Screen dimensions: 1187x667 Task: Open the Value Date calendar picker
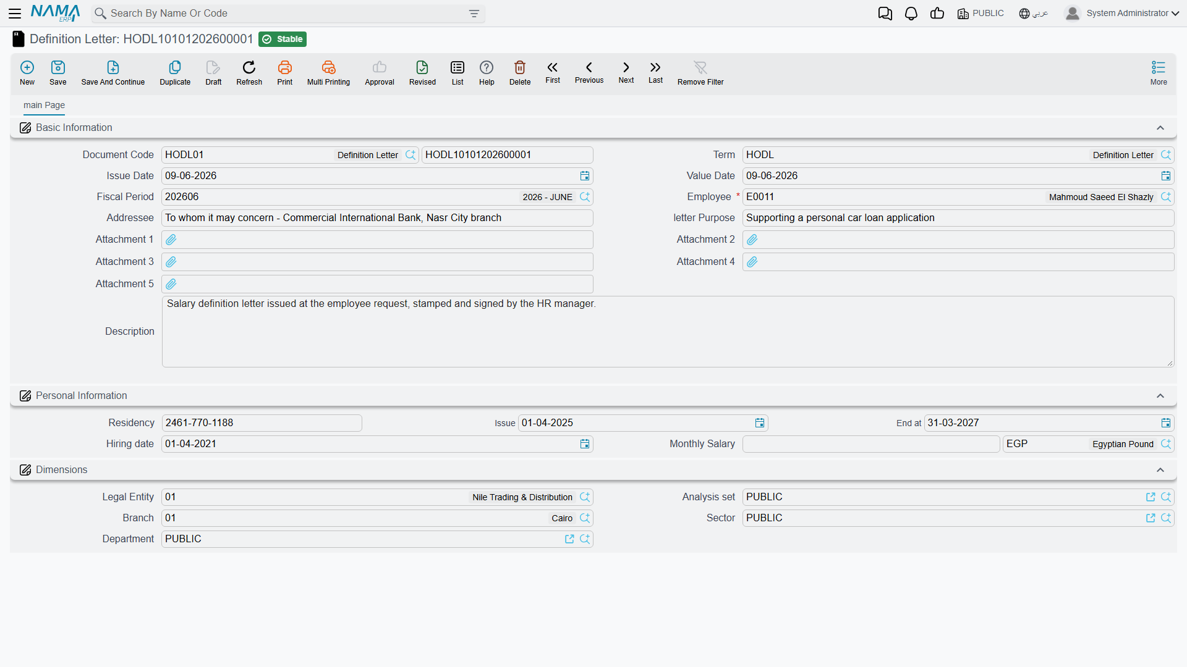pyautogui.click(x=1166, y=176)
